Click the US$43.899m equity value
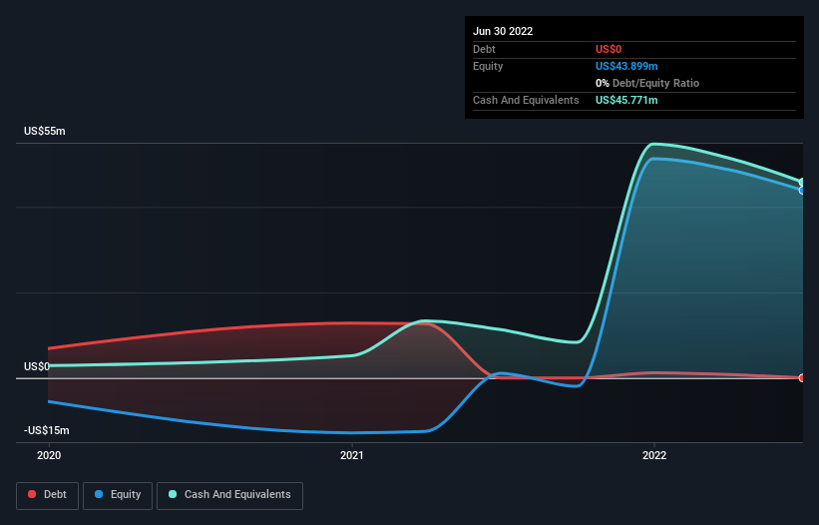 (626, 66)
